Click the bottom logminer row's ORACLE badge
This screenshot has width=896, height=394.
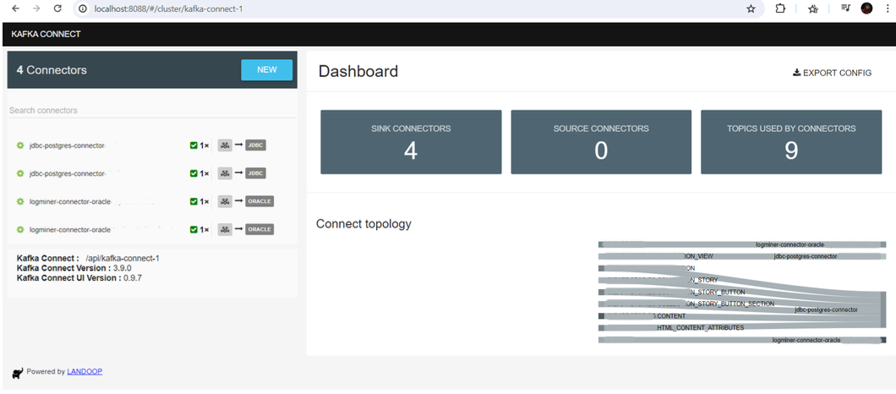point(260,229)
